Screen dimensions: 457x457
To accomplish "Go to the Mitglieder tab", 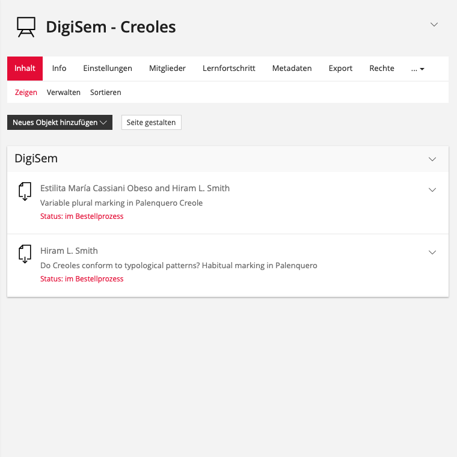I will [167, 69].
